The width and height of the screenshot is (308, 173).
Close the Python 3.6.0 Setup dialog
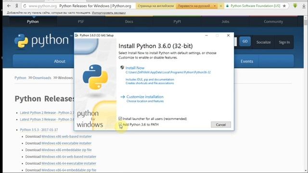pyautogui.click(x=228, y=35)
